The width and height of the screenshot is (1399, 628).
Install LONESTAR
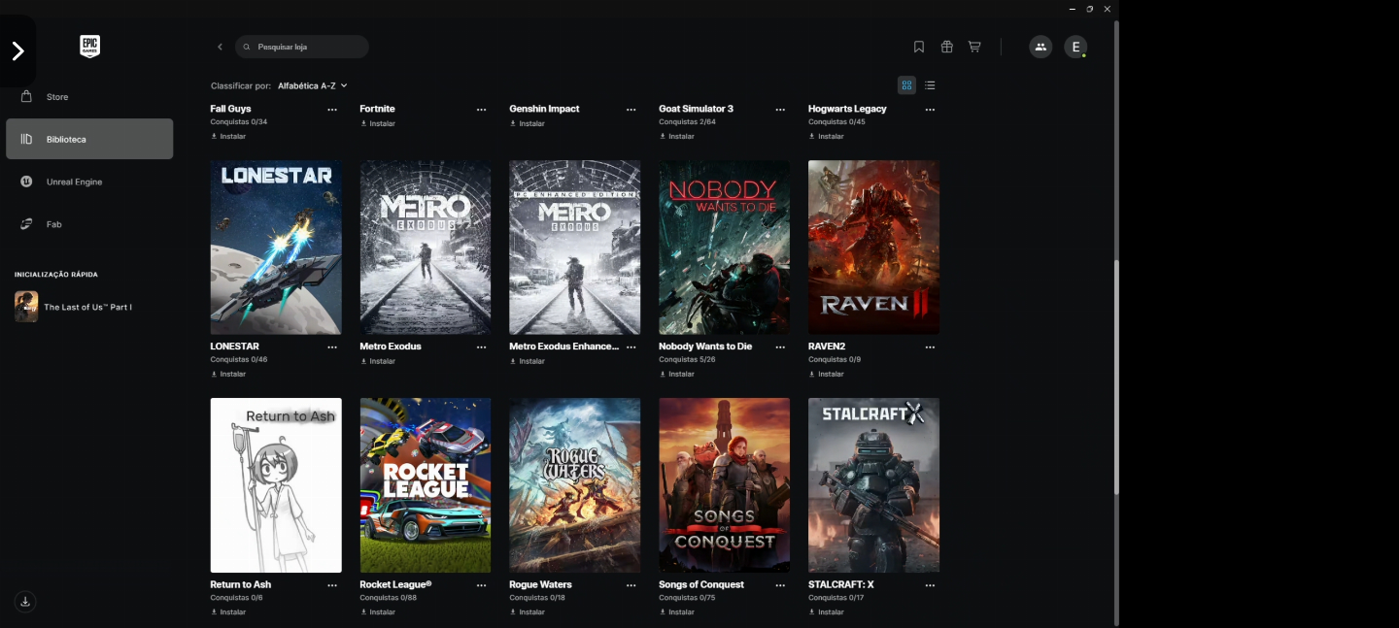[228, 374]
